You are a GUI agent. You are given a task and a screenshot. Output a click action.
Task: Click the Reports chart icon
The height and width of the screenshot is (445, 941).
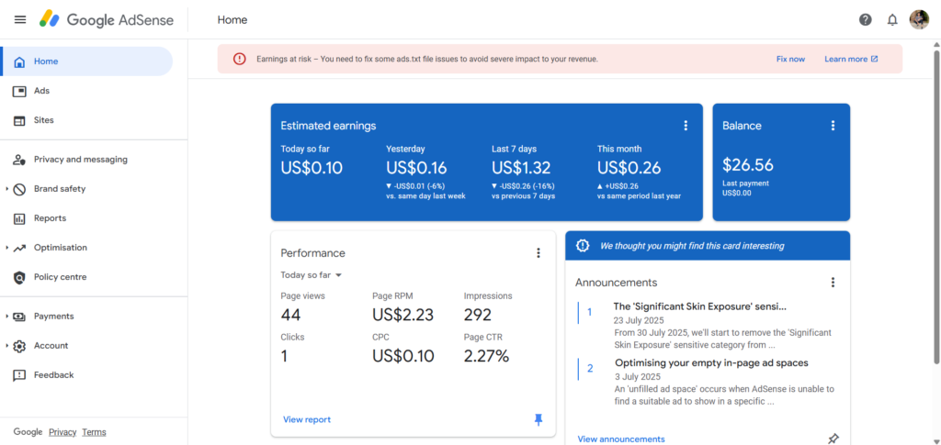coord(19,218)
